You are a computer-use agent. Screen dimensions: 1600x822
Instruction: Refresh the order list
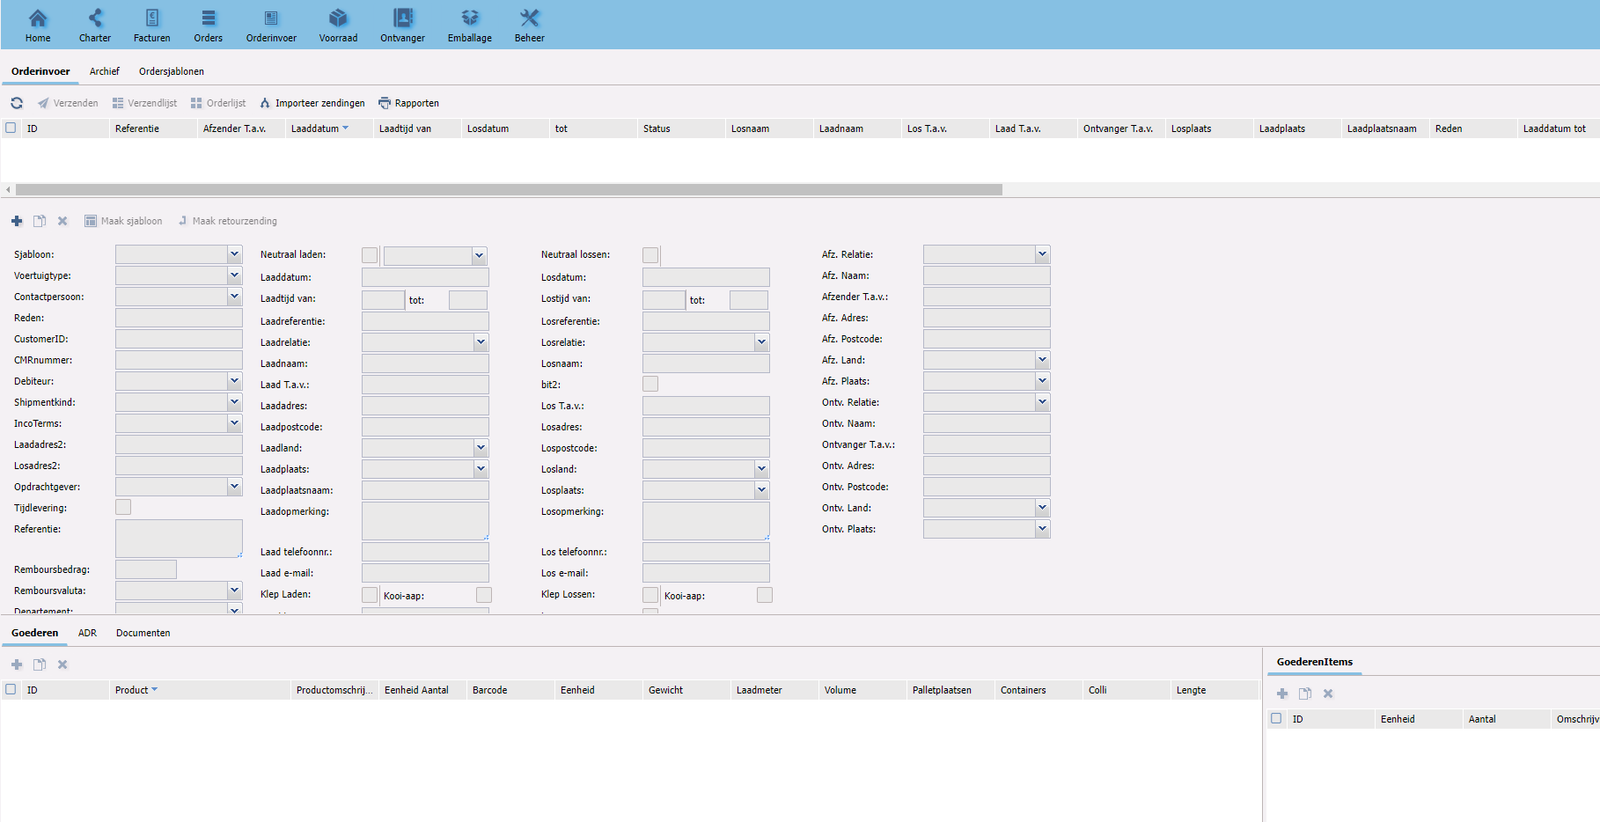17,103
